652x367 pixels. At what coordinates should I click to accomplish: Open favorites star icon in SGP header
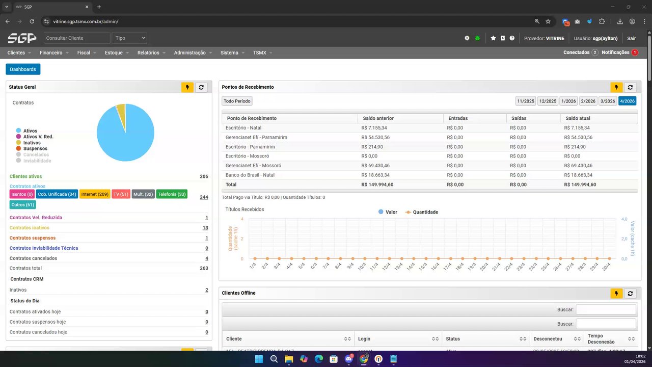tap(493, 38)
